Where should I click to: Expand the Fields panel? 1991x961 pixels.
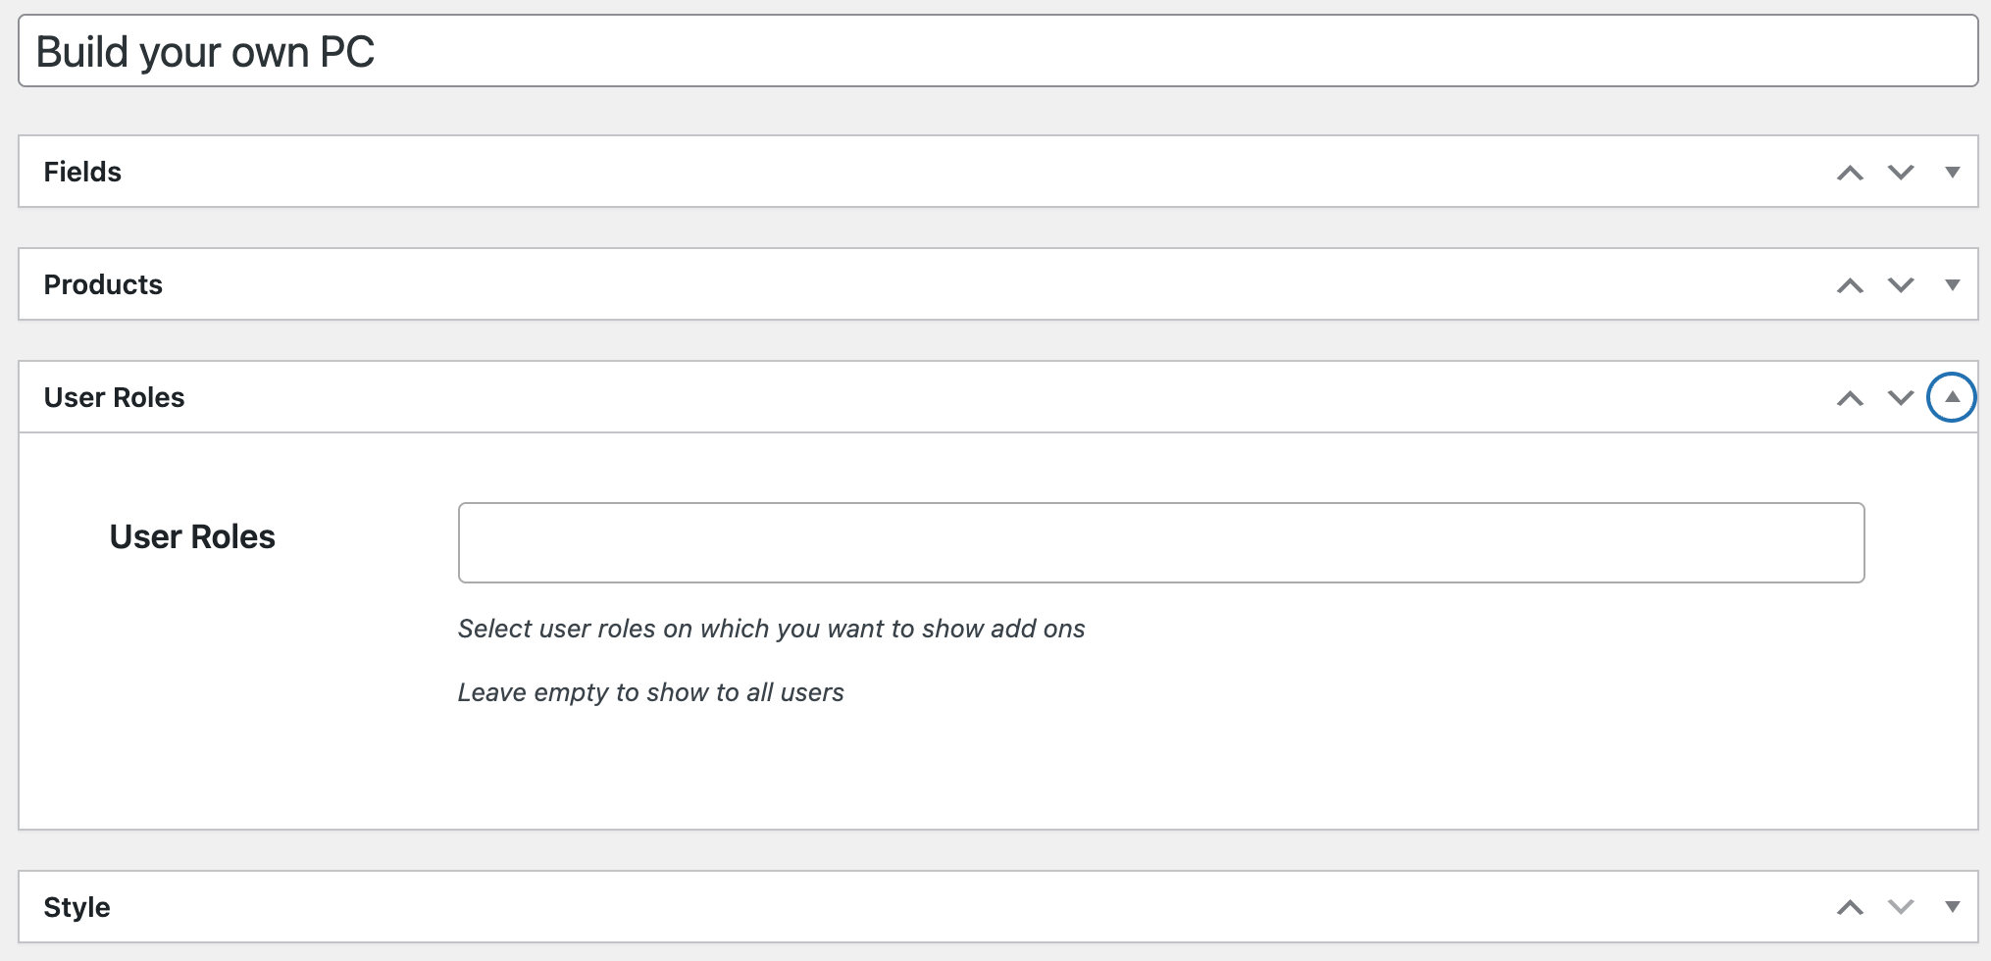point(1952,171)
